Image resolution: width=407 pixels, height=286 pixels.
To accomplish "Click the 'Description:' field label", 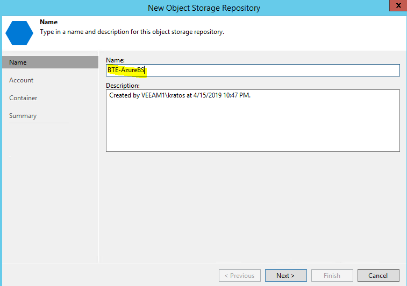I will point(123,86).
